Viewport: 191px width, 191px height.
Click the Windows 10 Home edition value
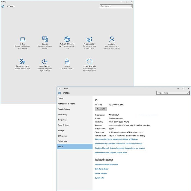pyautogui.click(x=116, y=118)
